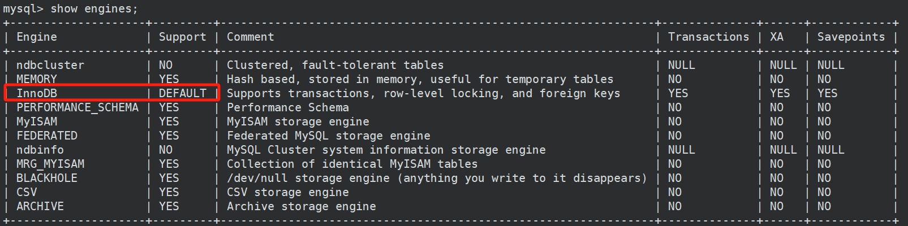Viewport: 908px width, 226px height.
Task: Select the ARCHIVE engine name
Action: point(40,206)
